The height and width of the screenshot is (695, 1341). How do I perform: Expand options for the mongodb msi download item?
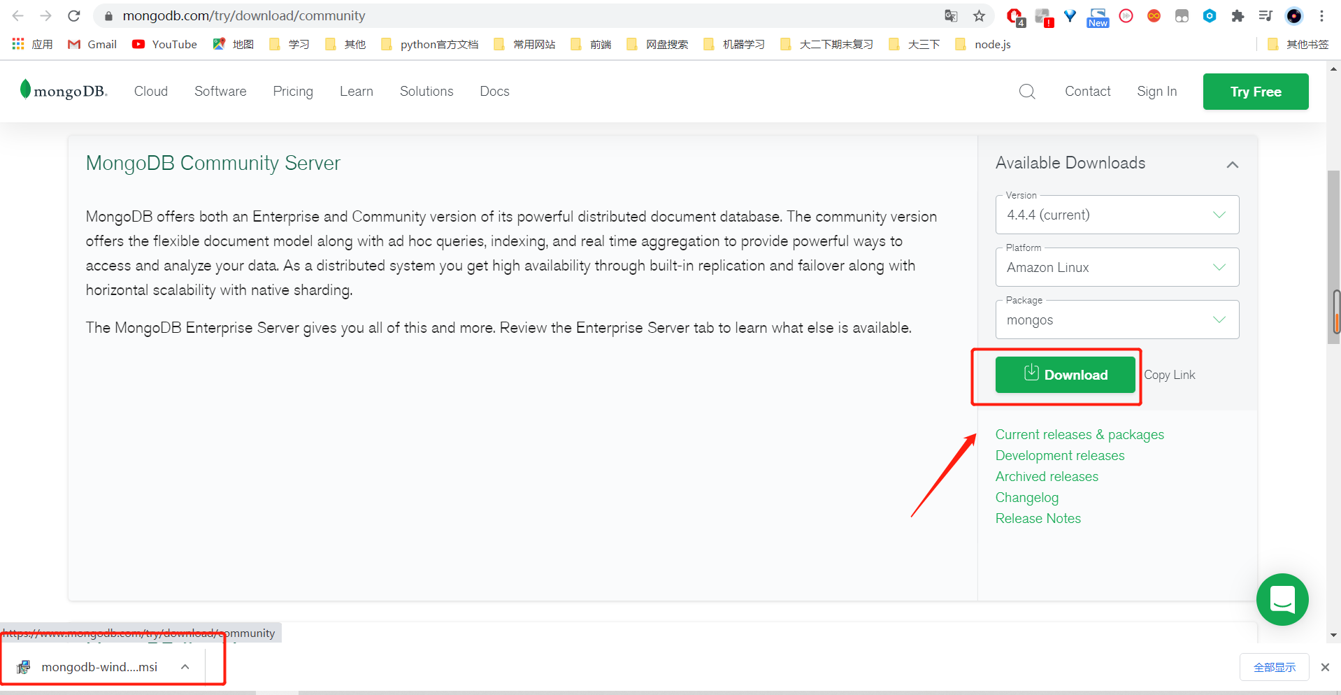click(x=185, y=666)
